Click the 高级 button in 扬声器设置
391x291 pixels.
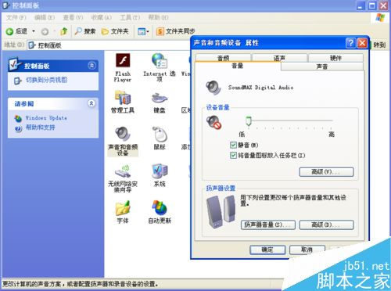point(326,225)
